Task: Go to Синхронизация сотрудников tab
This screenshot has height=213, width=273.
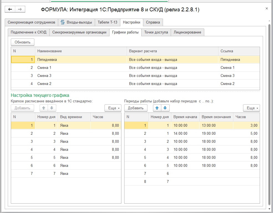Action: tap(31, 22)
